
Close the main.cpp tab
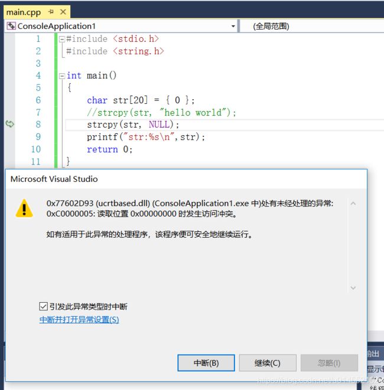coord(63,12)
